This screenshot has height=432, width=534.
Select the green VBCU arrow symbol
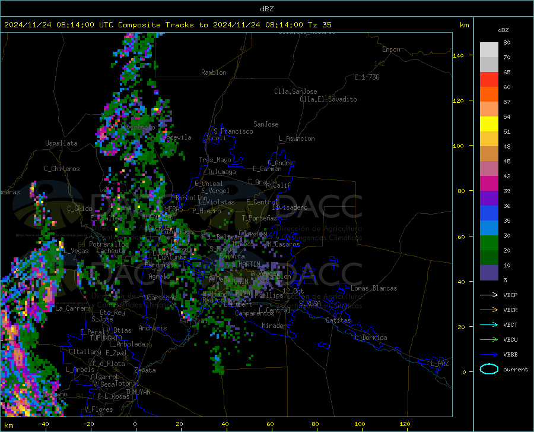pos(489,340)
